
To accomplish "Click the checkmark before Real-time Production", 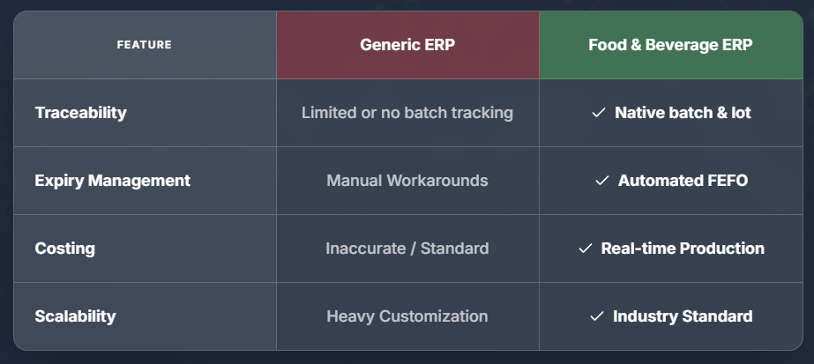I will coord(586,249).
